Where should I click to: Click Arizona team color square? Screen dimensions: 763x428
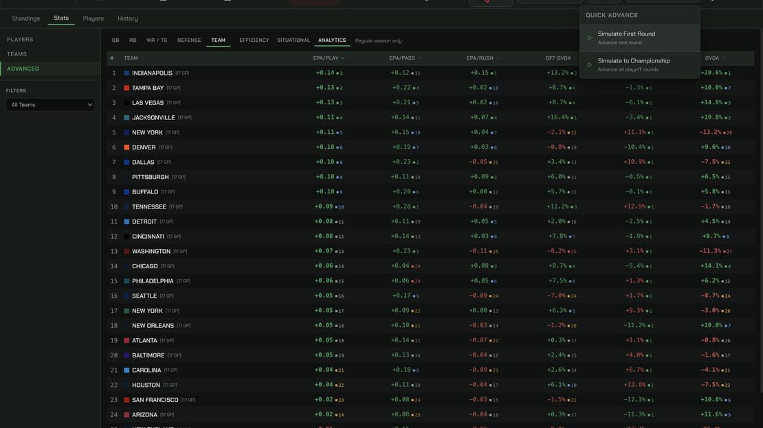pos(126,415)
